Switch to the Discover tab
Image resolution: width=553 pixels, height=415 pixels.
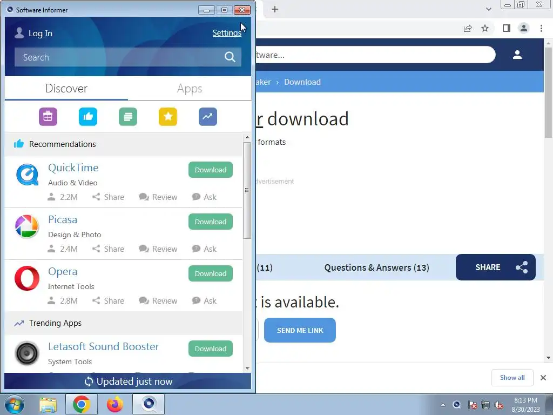point(66,88)
